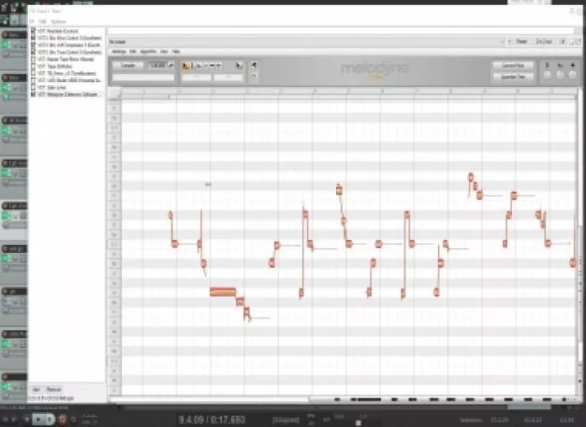Open the FX menu of the FX chain window
Screen dimensions: 586x427
(x=32, y=22)
